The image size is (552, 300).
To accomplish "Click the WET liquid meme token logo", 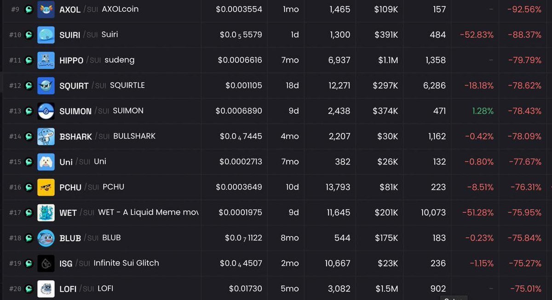I will coord(46,212).
